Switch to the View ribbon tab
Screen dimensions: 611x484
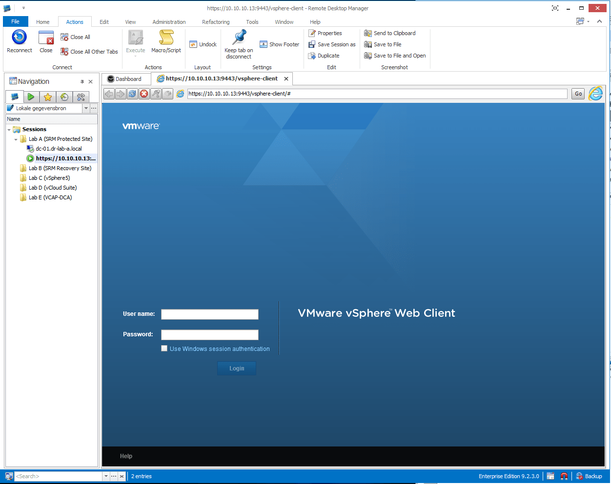pos(130,22)
